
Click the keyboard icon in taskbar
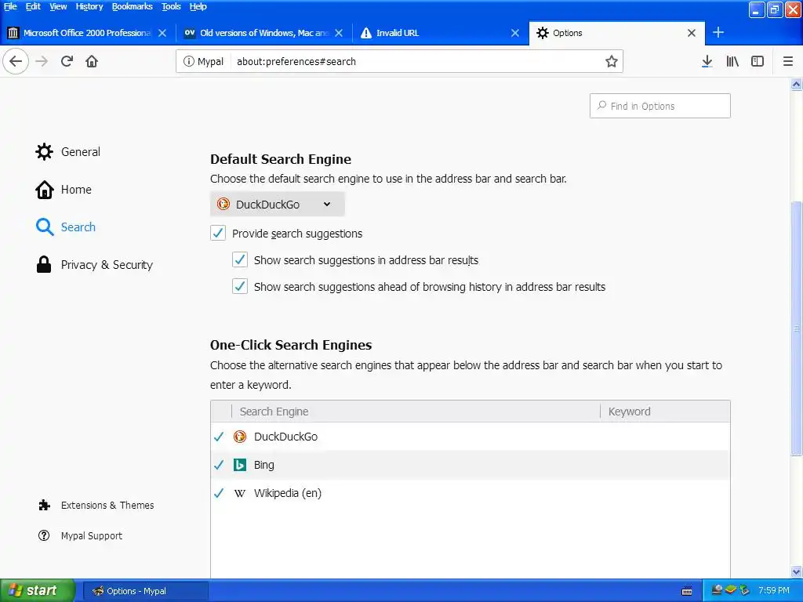pyautogui.click(x=687, y=591)
